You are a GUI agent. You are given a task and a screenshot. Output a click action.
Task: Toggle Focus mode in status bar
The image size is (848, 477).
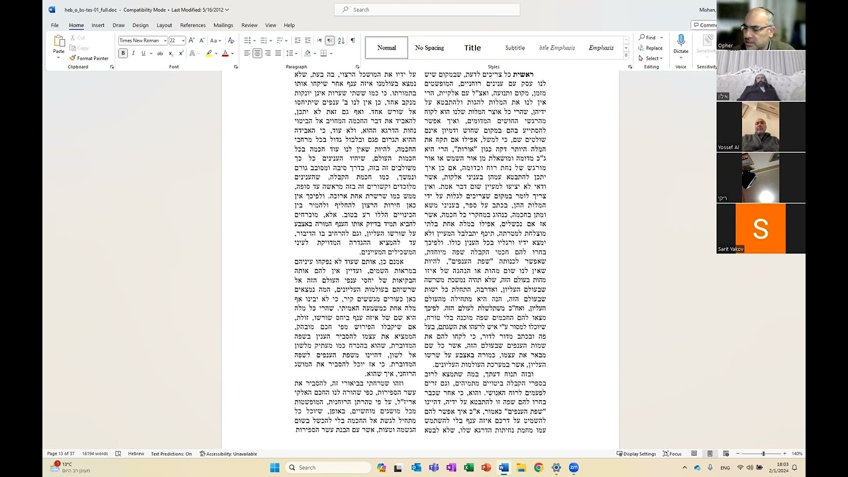coord(672,454)
